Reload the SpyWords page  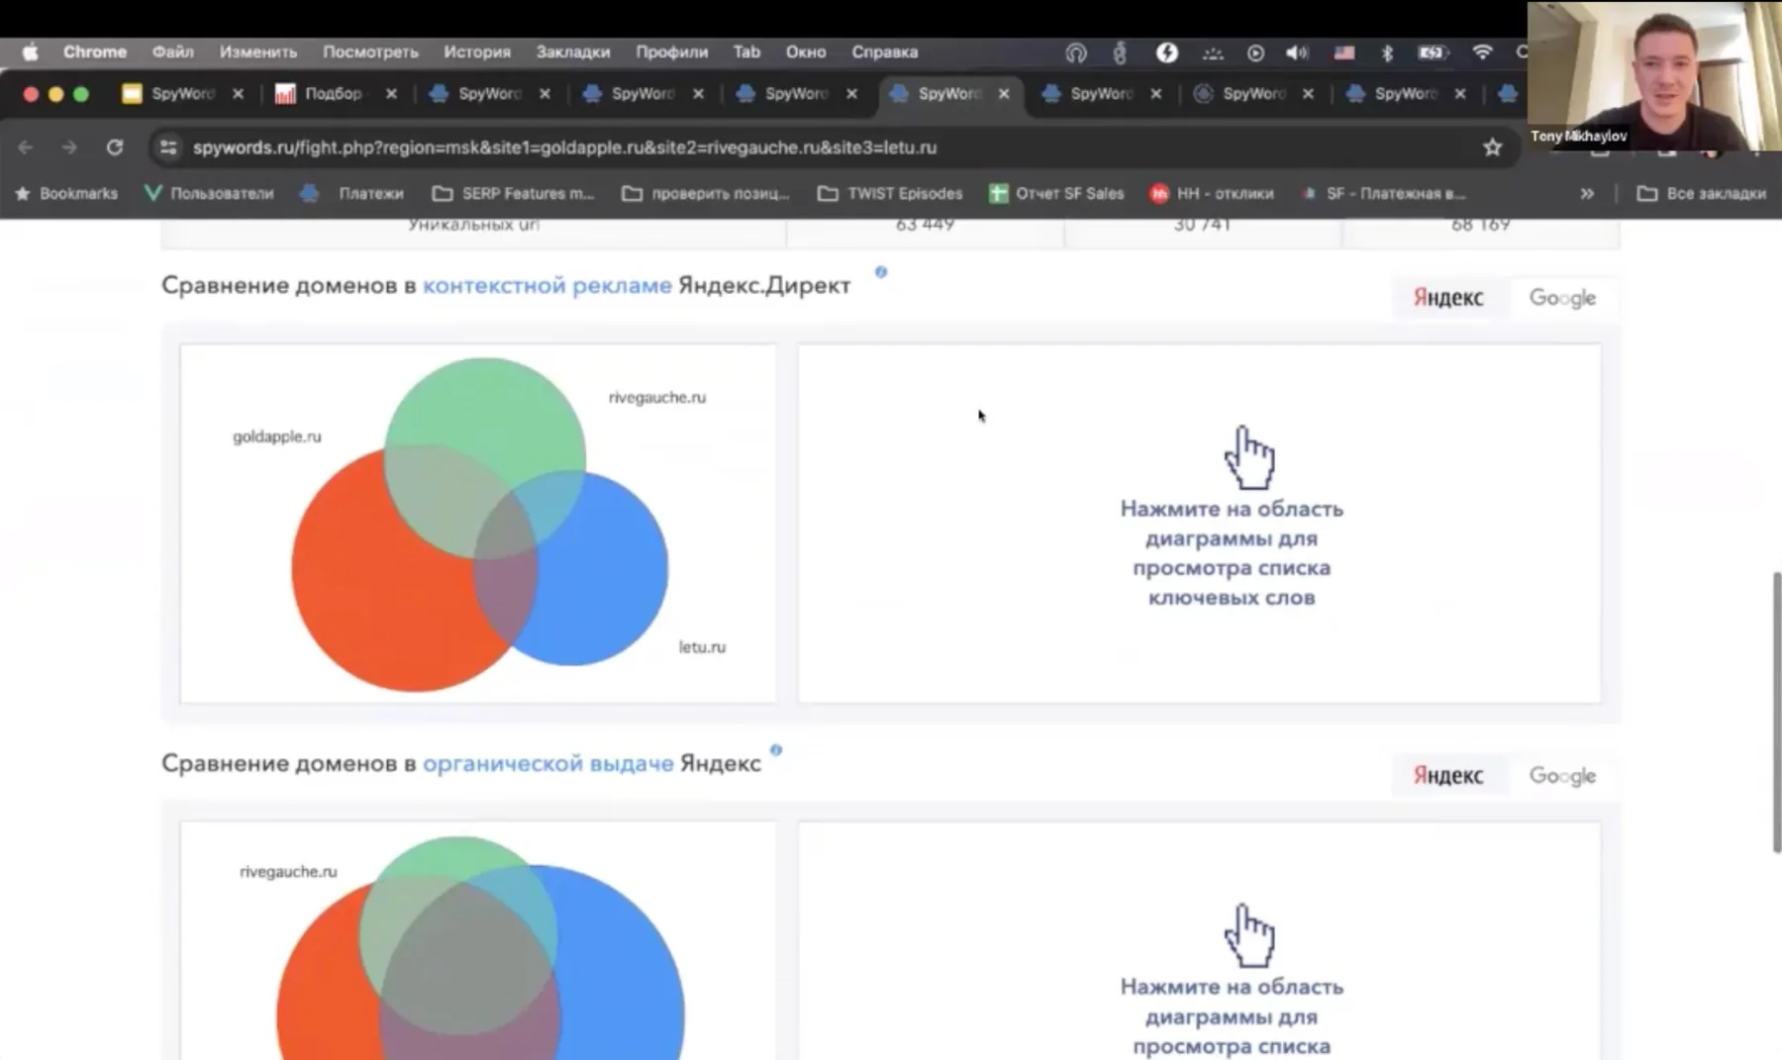click(115, 147)
